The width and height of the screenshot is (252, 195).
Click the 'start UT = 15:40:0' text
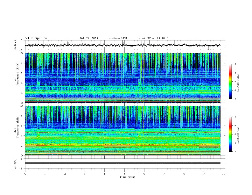coord(154,38)
